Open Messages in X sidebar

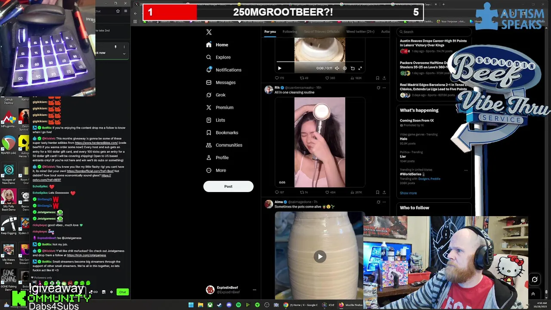coord(220,82)
